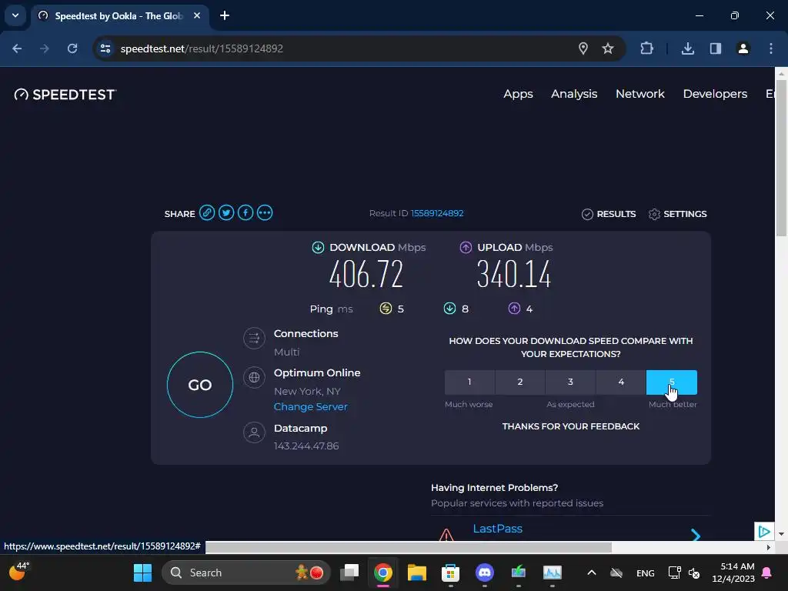Open the Extensions puzzle icon
This screenshot has height=591, width=788.
point(646,48)
